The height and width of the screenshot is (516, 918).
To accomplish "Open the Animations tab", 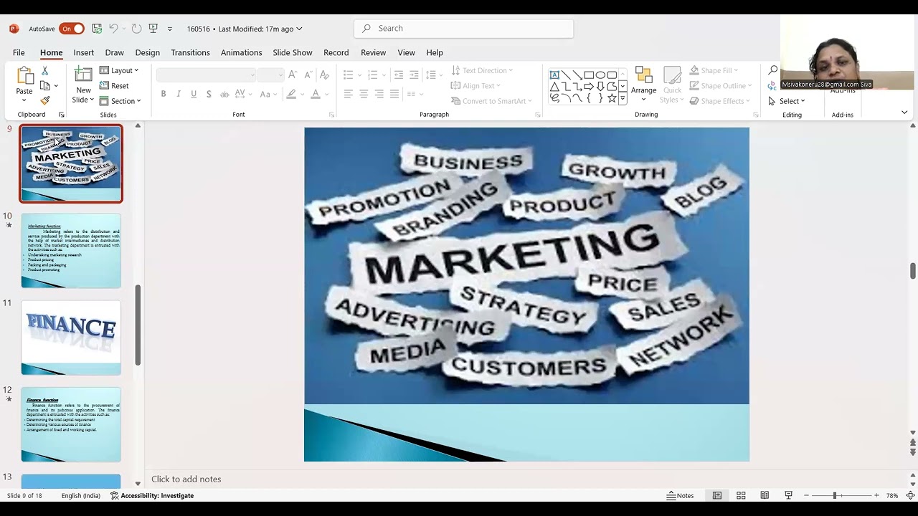I will [241, 52].
